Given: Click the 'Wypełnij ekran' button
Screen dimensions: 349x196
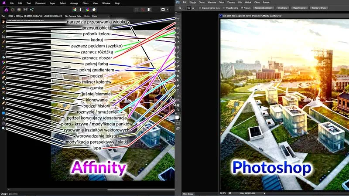Looking at the screenshot, I should (x=299, y=8).
